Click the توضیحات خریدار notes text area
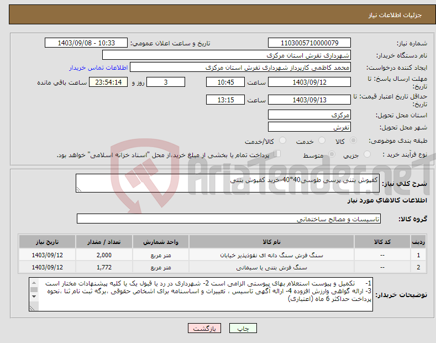Image resolution: width=436 pixels, height=343 pixels. point(201,294)
